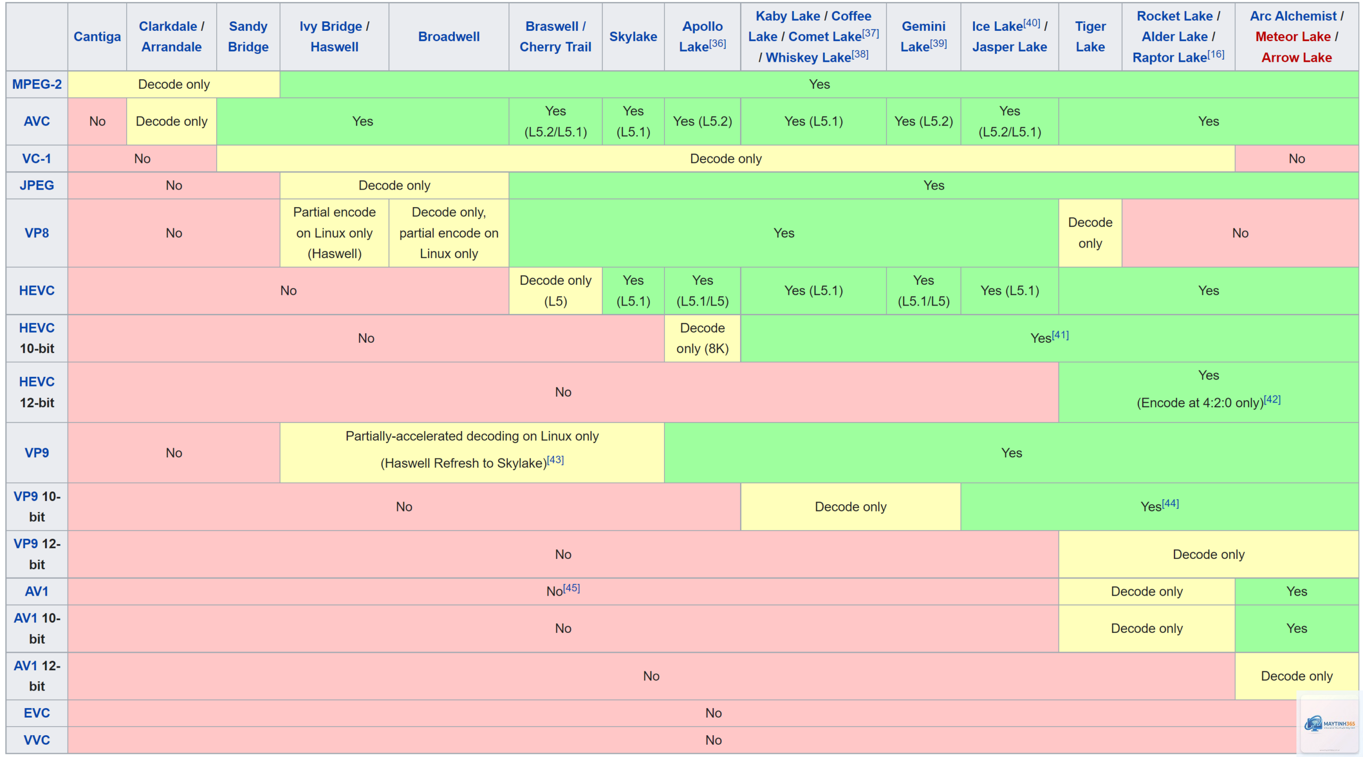Select the VC-1 Arc Alchemist 'No' cell

1296,159
